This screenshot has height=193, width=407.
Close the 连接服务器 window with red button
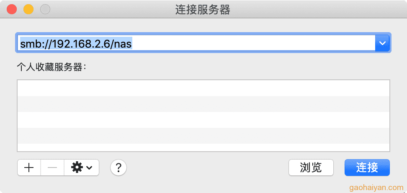point(12,10)
